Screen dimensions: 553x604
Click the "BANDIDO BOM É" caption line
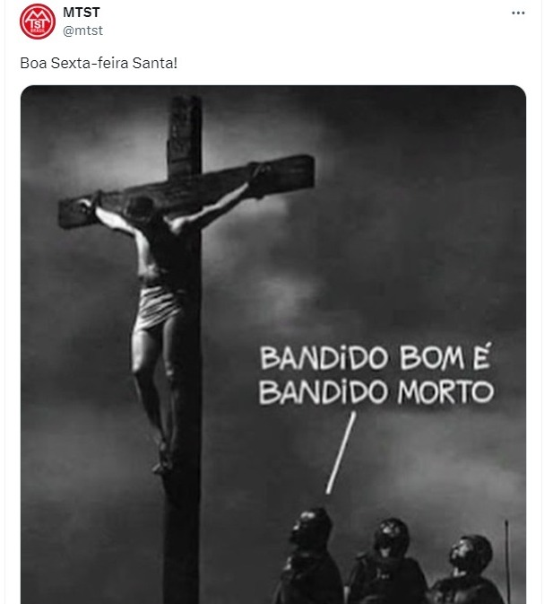(376, 358)
